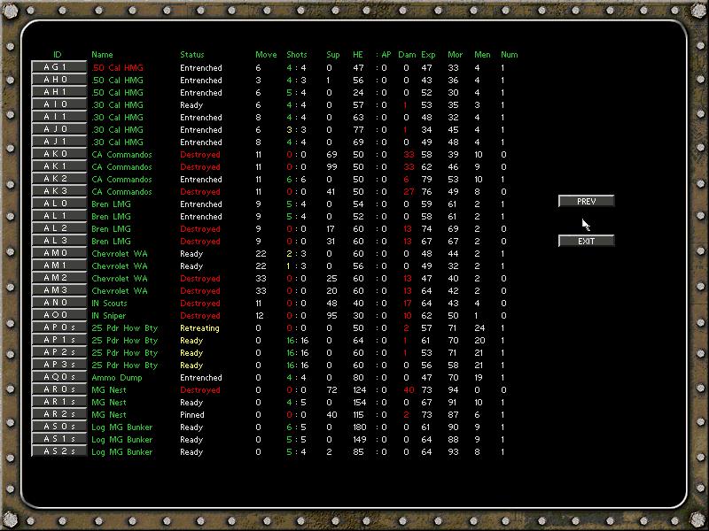Click Bren LMG name in row AL0
Screen dimensions: 709x531
(111, 204)
